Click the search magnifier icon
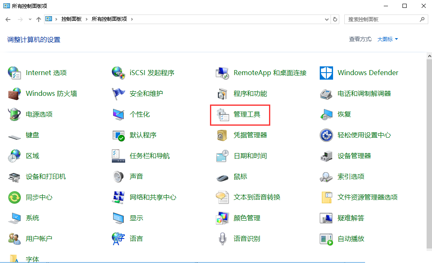 pyautogui.click(x=422, y=19)
